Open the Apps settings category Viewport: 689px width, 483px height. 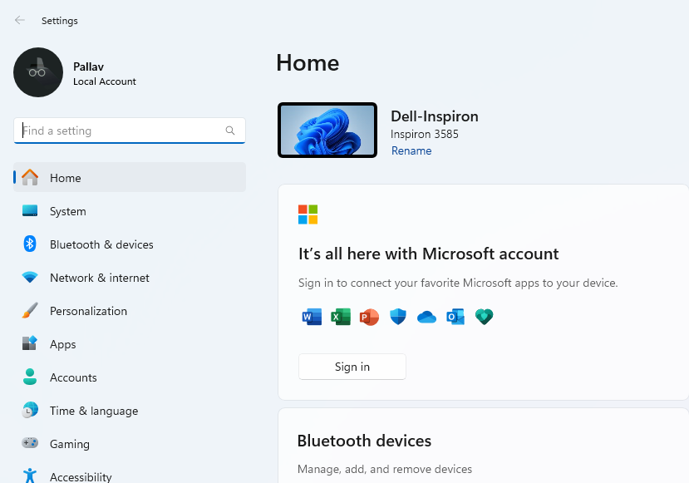click(x=130, y=343)
